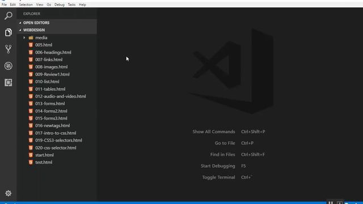Viewport: 363px width, 204px height.
Task: Open the Debug view icon
Action: point(9,66)
